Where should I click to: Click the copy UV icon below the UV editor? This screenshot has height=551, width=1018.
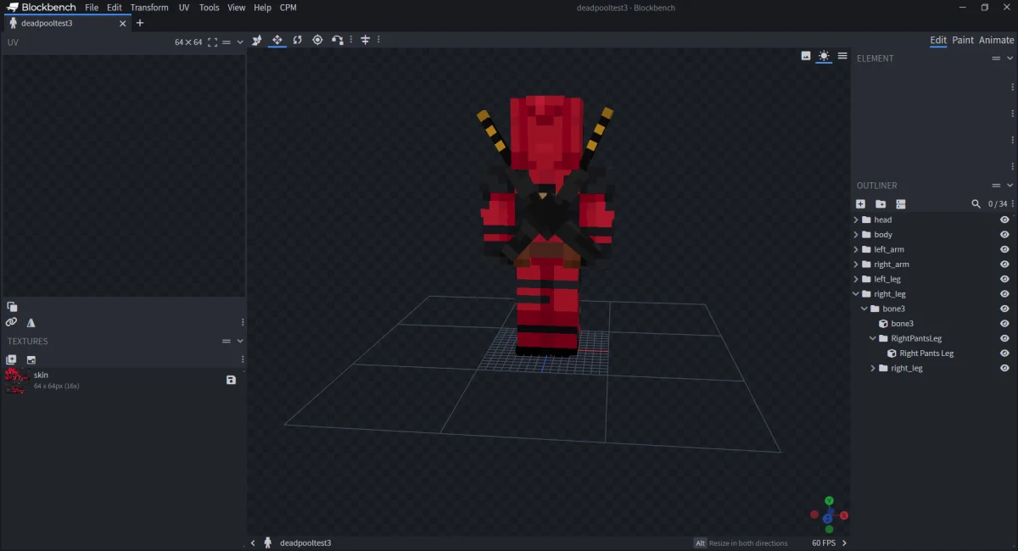(12, 307)
